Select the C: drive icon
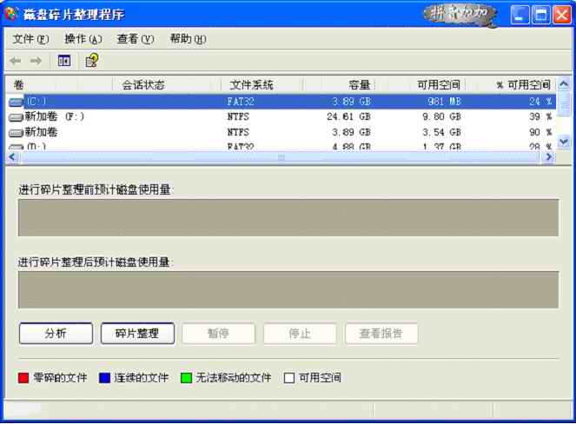The width and height of the screenshot is (576, 424). tap(16, 102)
